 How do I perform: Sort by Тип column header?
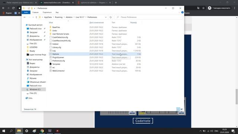[113, 22]
